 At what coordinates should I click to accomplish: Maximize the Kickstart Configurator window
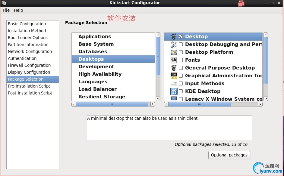tap(272, 3)
